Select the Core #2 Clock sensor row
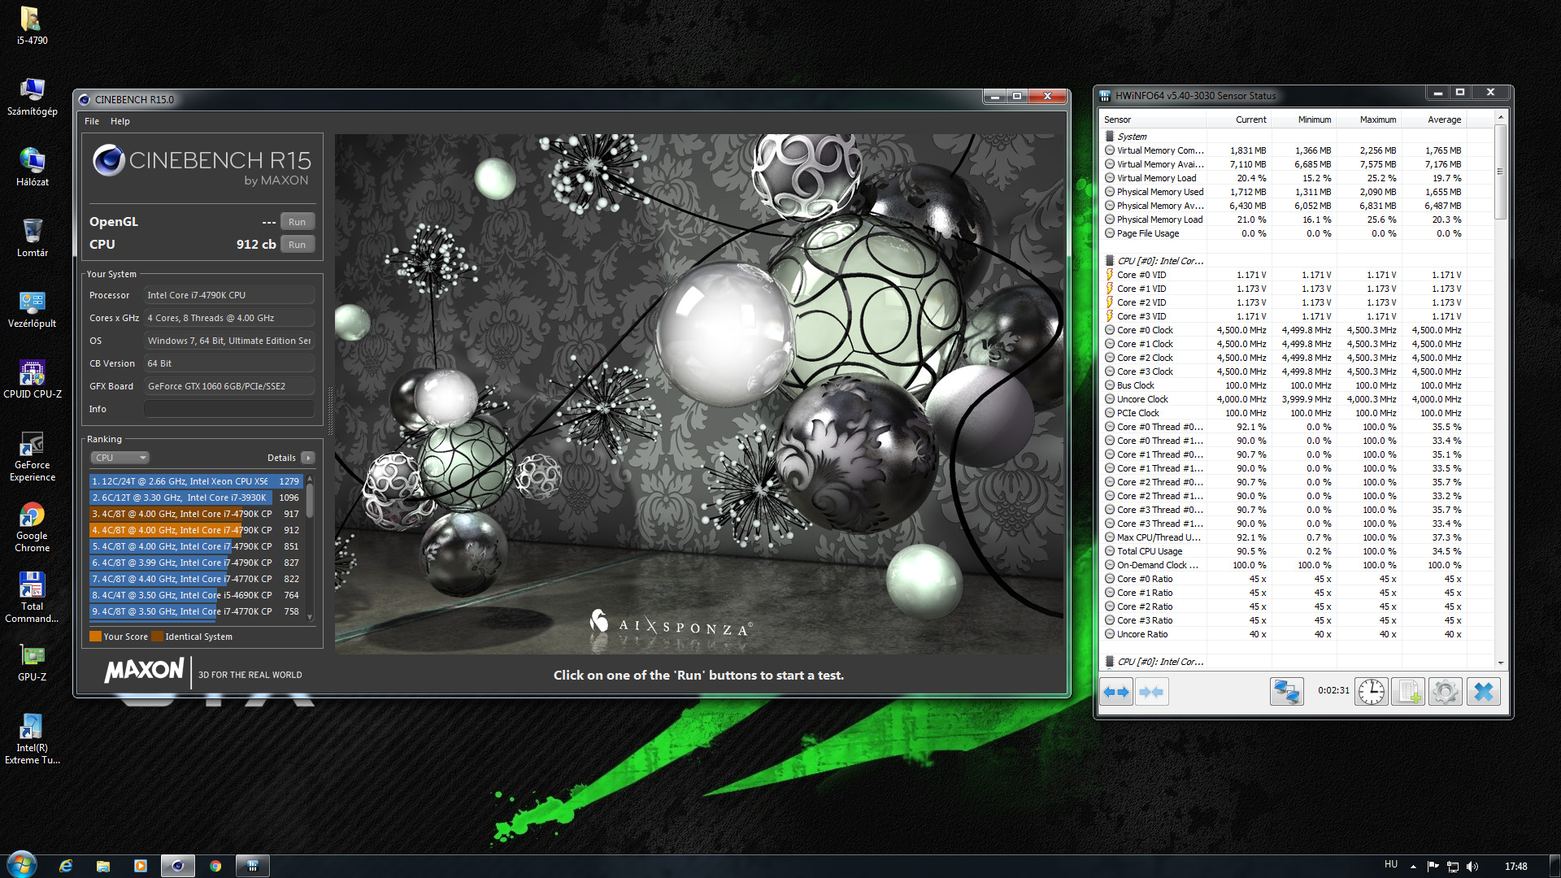1561x878 pixels. click(1297, 358)
